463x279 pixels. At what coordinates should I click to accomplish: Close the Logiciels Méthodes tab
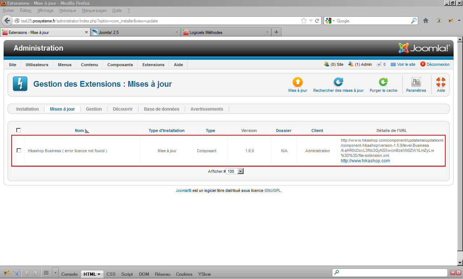pyautogui.click(x=268, y=32)
